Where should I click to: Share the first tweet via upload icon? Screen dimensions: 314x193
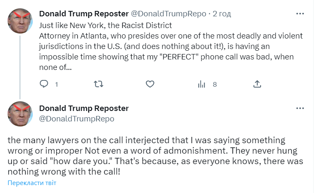257,84
